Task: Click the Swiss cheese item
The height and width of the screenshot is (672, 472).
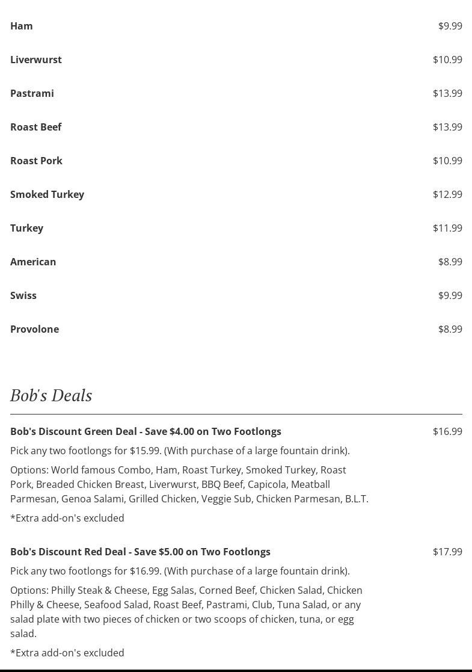Action: coord(23,295)
